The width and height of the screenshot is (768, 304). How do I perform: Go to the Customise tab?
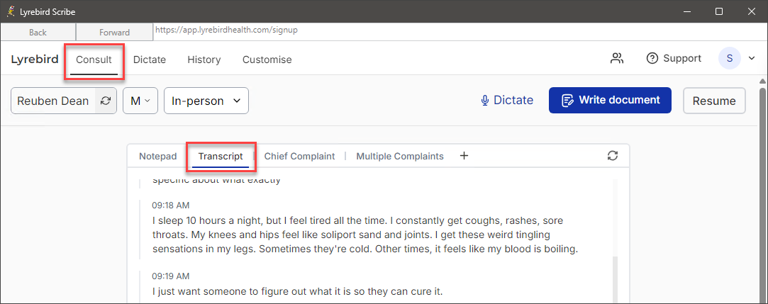pos(267,60)
